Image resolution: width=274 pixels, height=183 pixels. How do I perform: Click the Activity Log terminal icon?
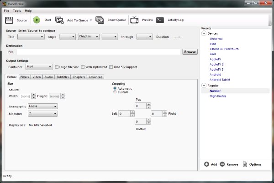click(x=160, y=20)
